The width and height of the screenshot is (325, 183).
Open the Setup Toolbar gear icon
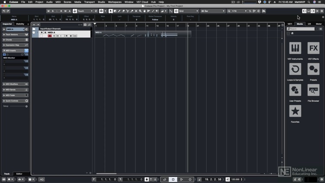(322, 11)
